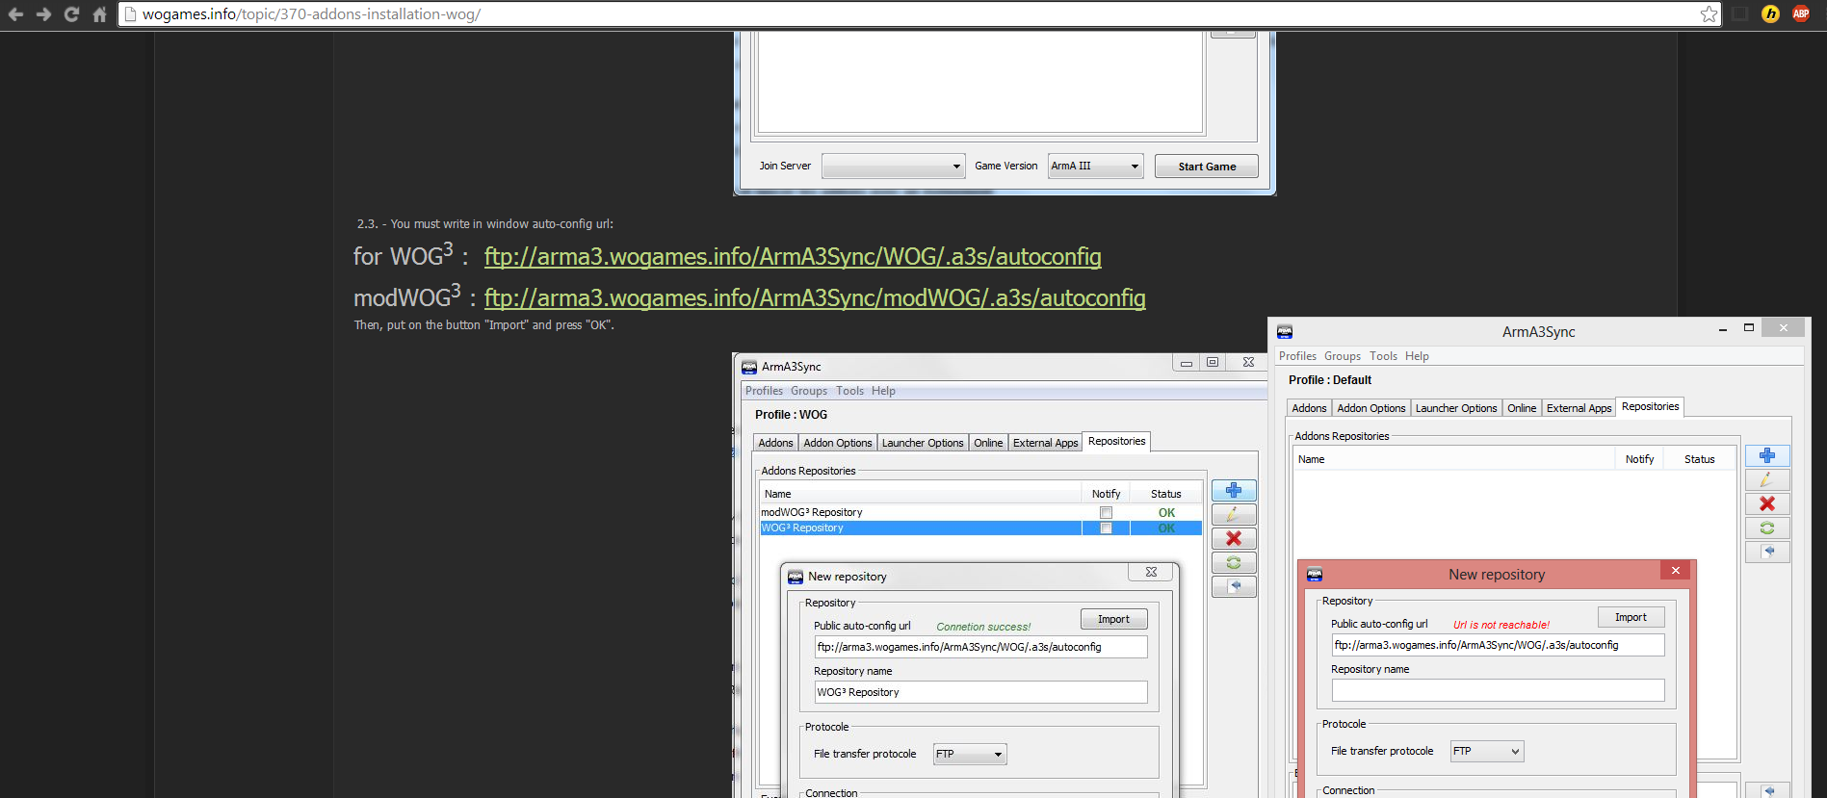Connect to repository arrow icon in Default profile window
Screen dimensions: 1827x798
tap(1767, 552)
